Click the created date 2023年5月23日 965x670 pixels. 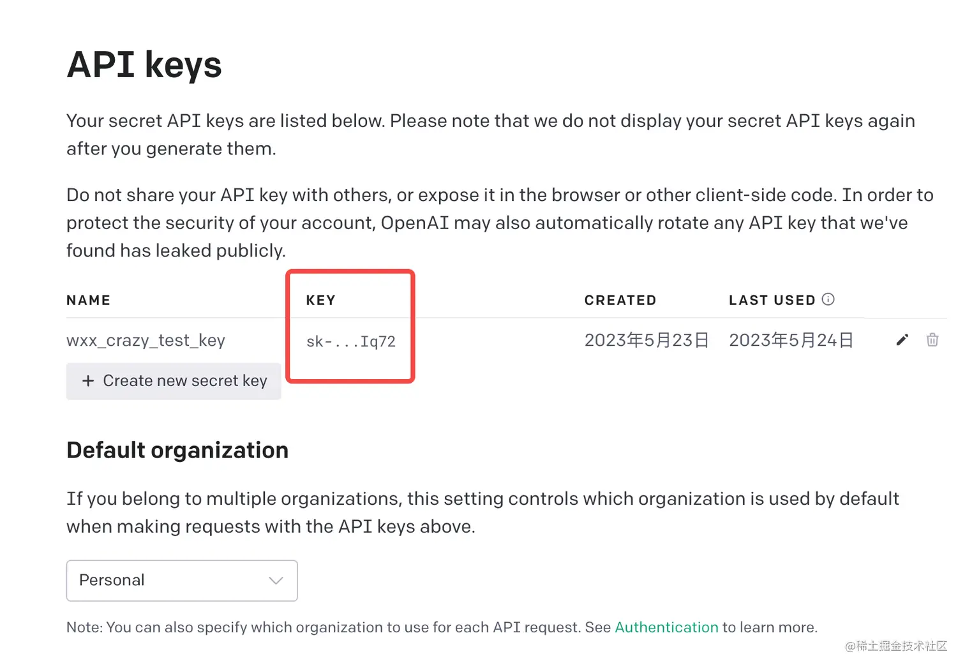coord(647,340)
